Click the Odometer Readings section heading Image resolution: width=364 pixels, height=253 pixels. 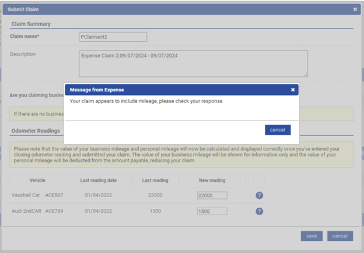36,131
